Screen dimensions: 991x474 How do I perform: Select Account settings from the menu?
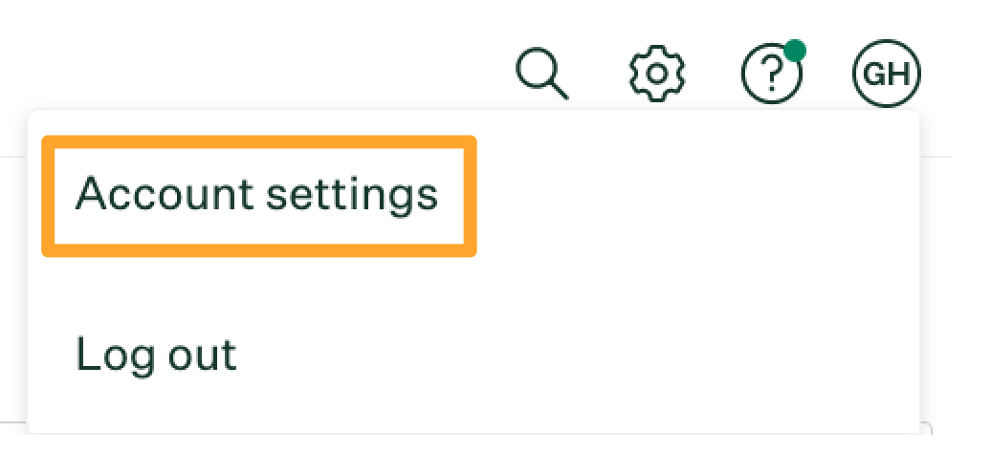[x=256, y=196]
